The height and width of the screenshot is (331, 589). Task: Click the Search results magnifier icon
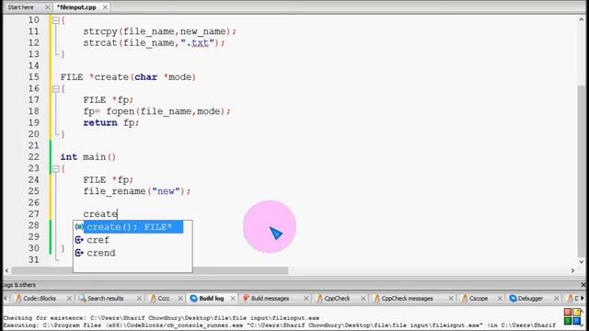82,298
